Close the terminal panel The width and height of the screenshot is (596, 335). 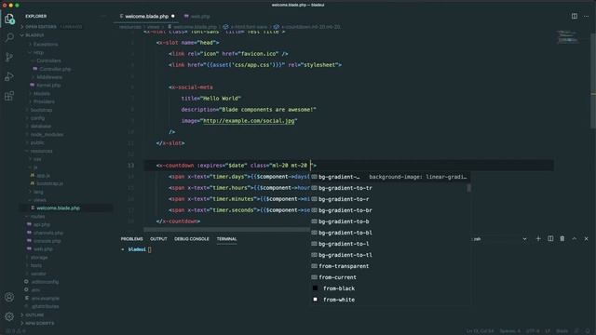click(x=586, y=238)
